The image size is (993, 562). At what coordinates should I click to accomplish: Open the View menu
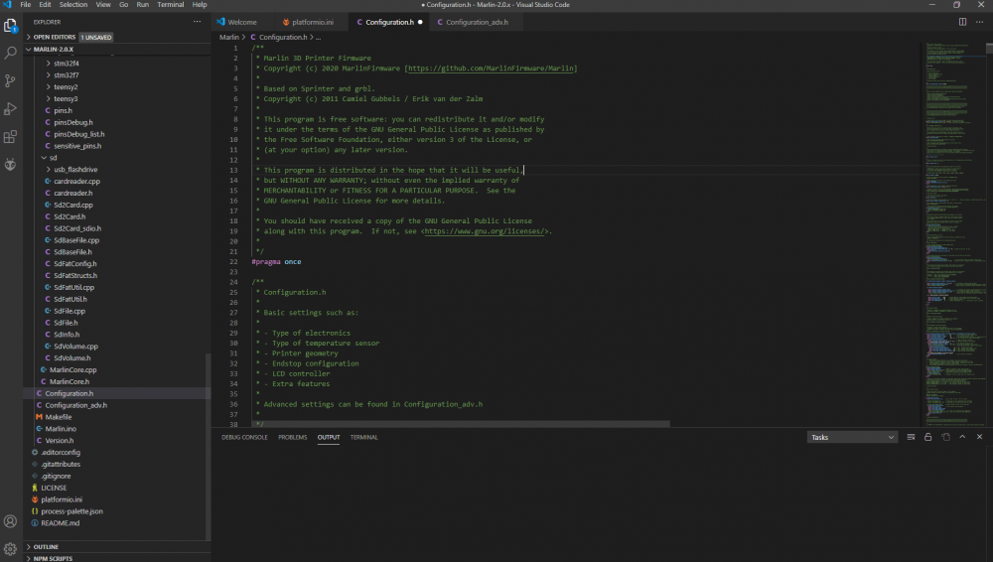[103, 4]
